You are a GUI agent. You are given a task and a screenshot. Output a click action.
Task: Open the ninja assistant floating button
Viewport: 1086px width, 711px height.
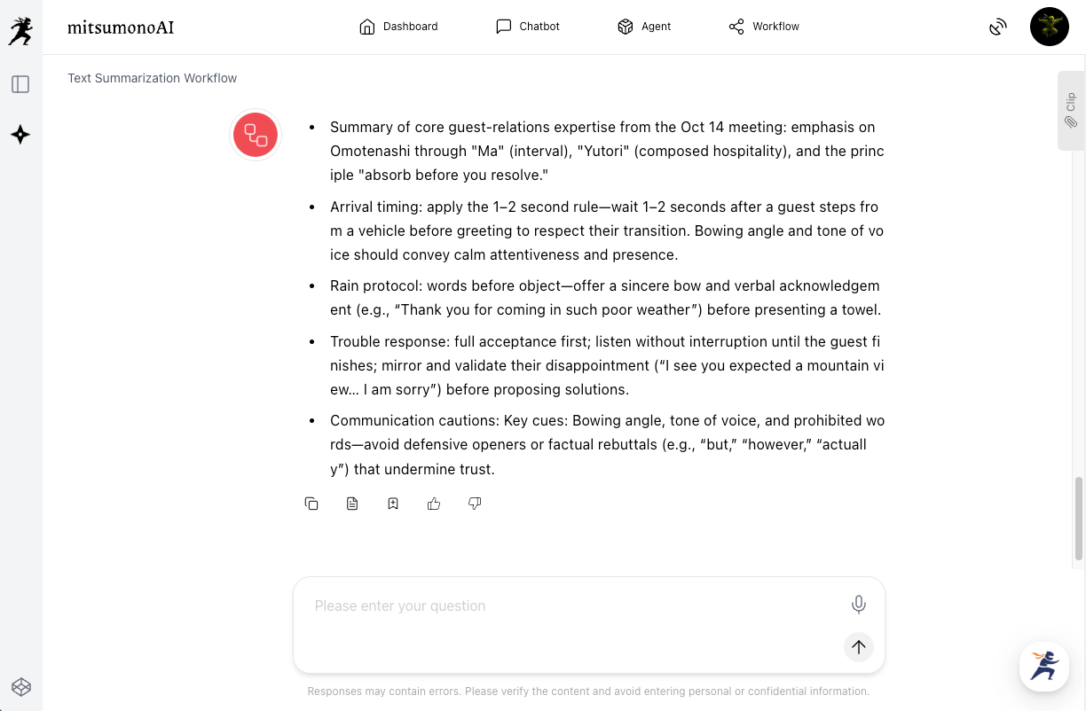(1043, 666)
